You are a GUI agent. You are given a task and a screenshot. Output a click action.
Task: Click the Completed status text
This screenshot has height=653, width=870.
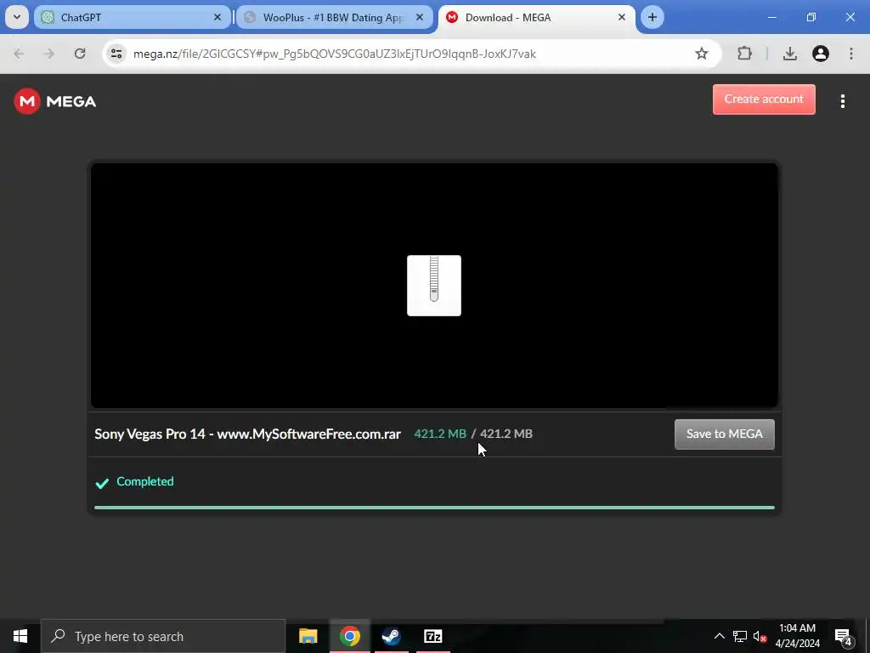click(144, 481)
